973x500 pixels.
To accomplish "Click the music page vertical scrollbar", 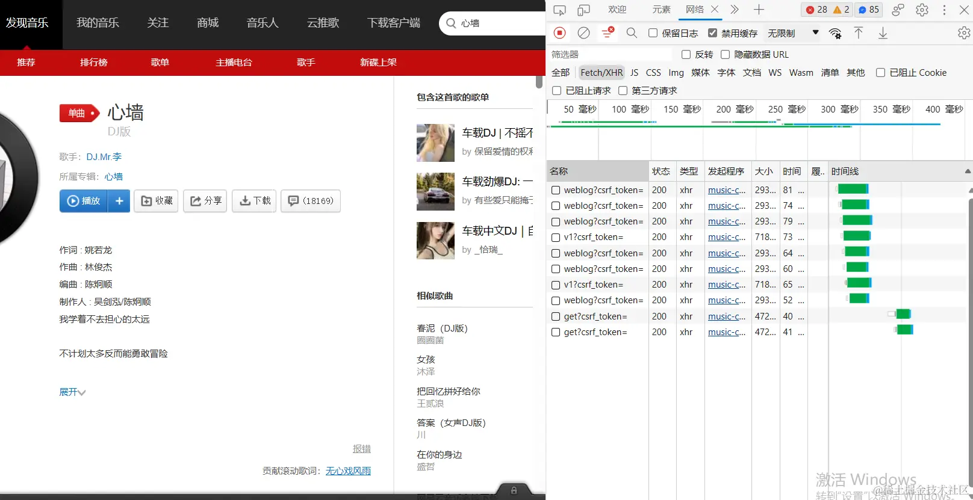I will (539, 82).
